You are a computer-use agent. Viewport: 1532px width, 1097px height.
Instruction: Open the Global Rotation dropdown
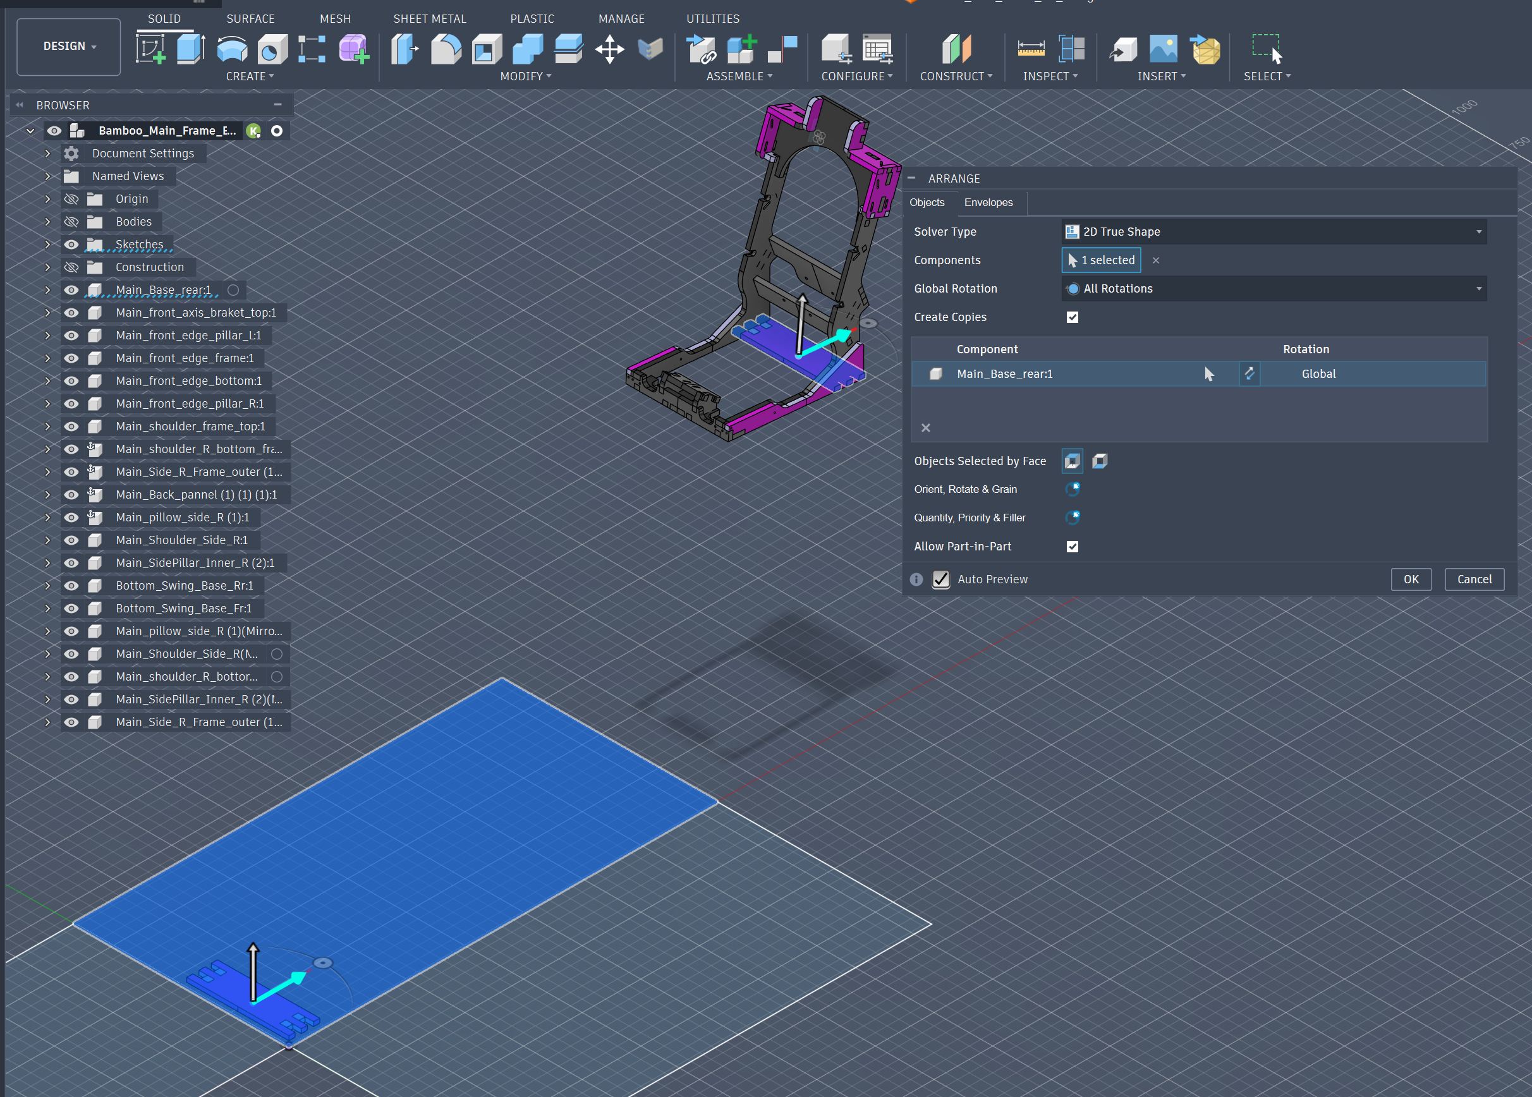[x=1274, y=288]
